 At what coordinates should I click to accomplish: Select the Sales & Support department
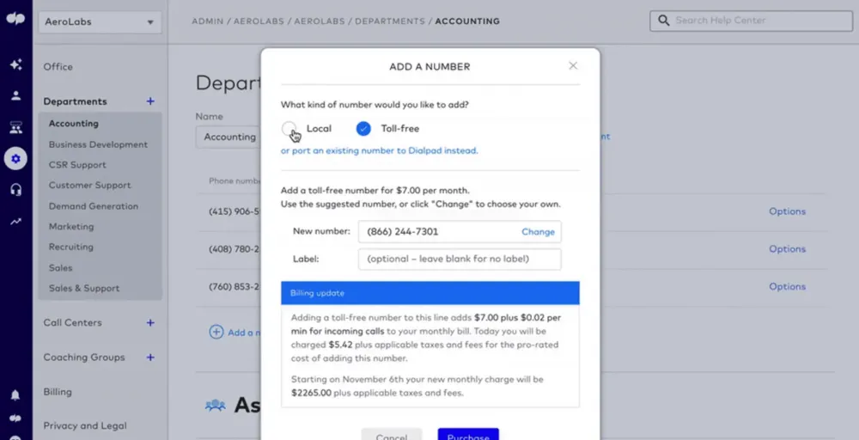(84, 288)
